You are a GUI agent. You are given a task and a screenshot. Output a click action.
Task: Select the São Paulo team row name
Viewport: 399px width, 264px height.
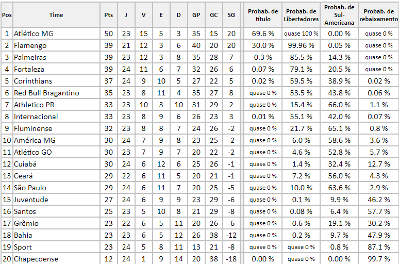point(30,188)
